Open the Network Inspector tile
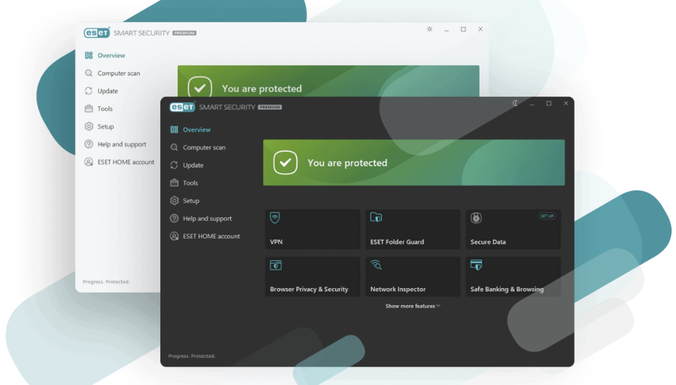The image size is (676, 385). click(413, 276)
